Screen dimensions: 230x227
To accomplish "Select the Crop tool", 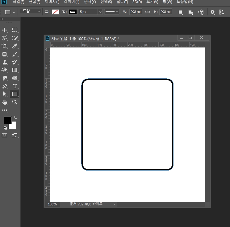I will [x=5, y=46].
